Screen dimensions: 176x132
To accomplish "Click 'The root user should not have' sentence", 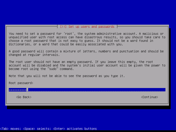I will tap(50, 62).
